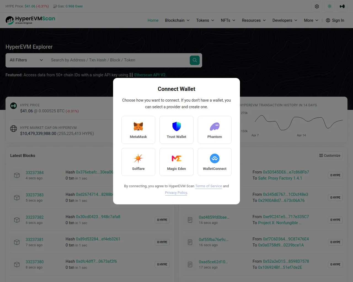The width and height of the screenshot is (353, 282).
Task: Open block 33237384
Action: pyautogui.click(x=35, y=173)
